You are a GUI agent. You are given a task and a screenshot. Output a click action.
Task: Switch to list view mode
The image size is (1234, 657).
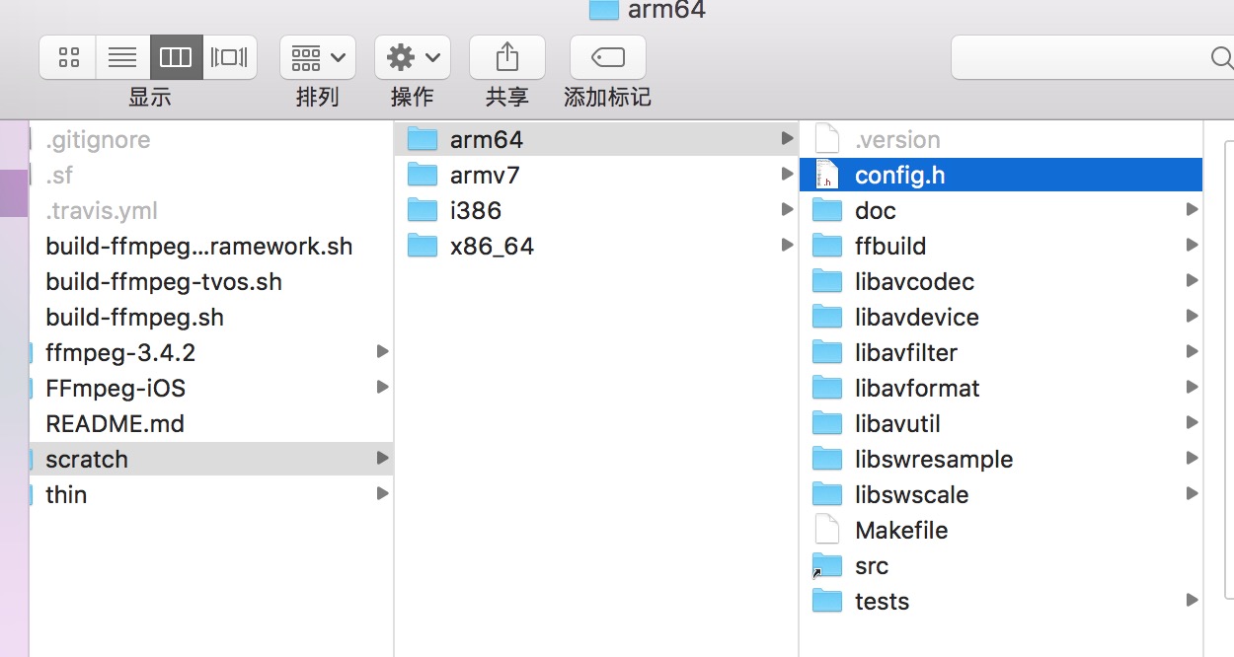(122, 57)
